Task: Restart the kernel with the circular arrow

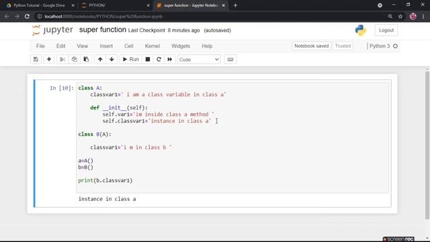Action: pyautogui.click(x=159, y=59)
